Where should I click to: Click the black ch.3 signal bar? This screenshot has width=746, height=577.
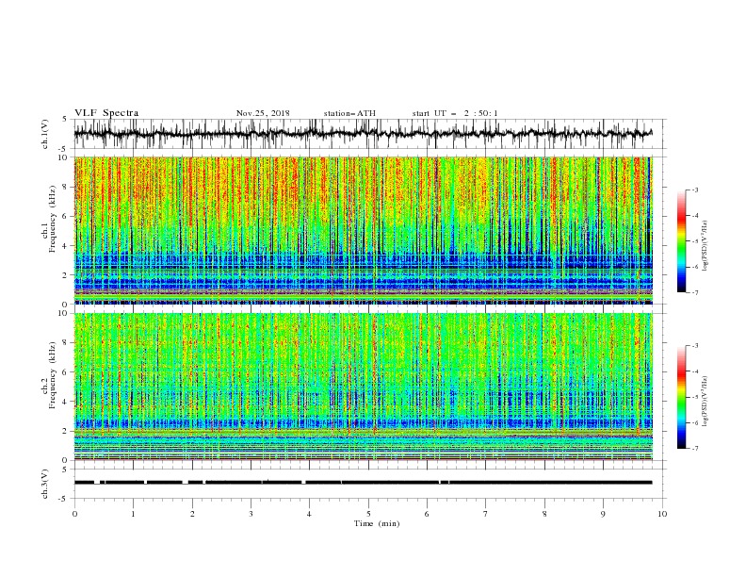click(363, 483)
